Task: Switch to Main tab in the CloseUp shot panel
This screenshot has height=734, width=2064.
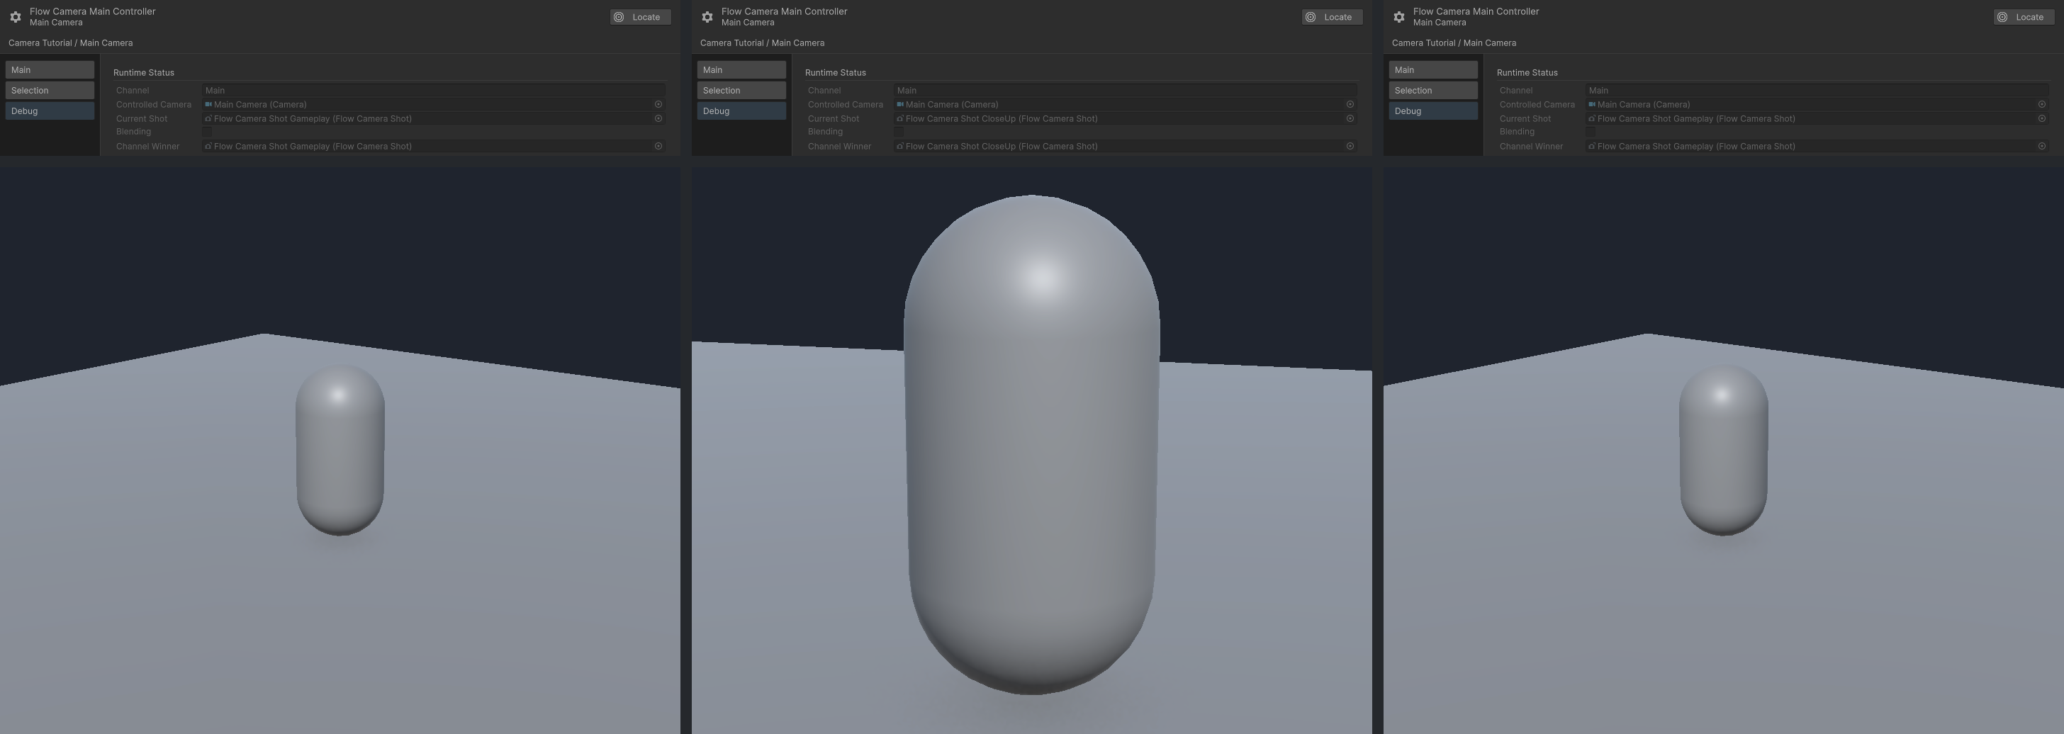Action: coord(741,69)
